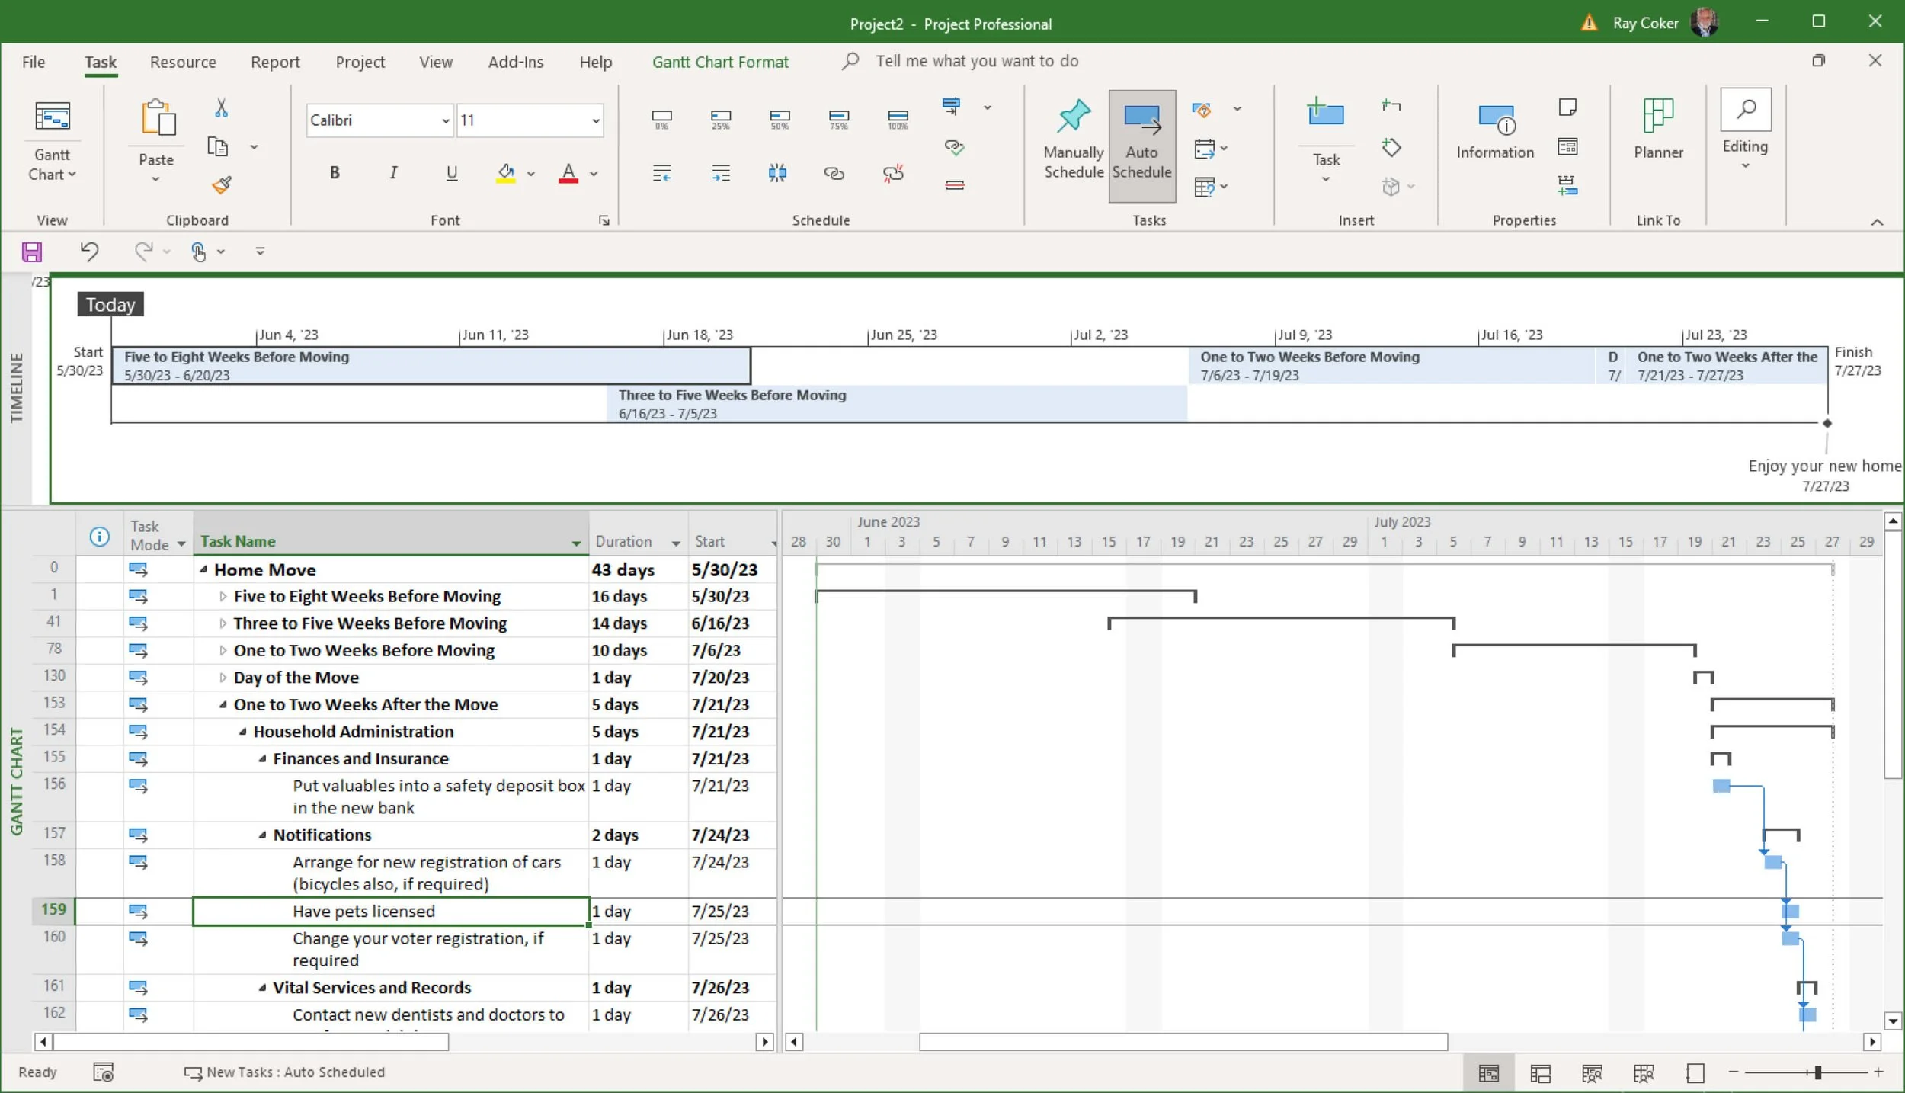Insert a milestone

click(x=1391, y=146)
